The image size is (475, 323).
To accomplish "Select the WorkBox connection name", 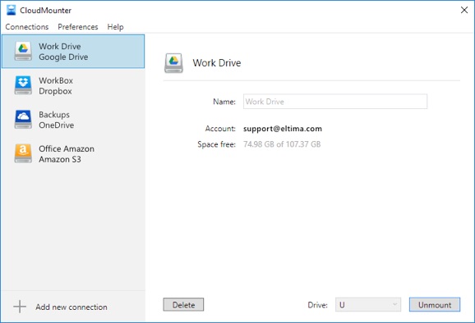I will point(56,80).
